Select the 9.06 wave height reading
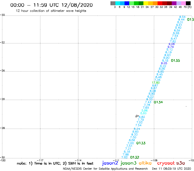194x171 pixels. (172, 44)
